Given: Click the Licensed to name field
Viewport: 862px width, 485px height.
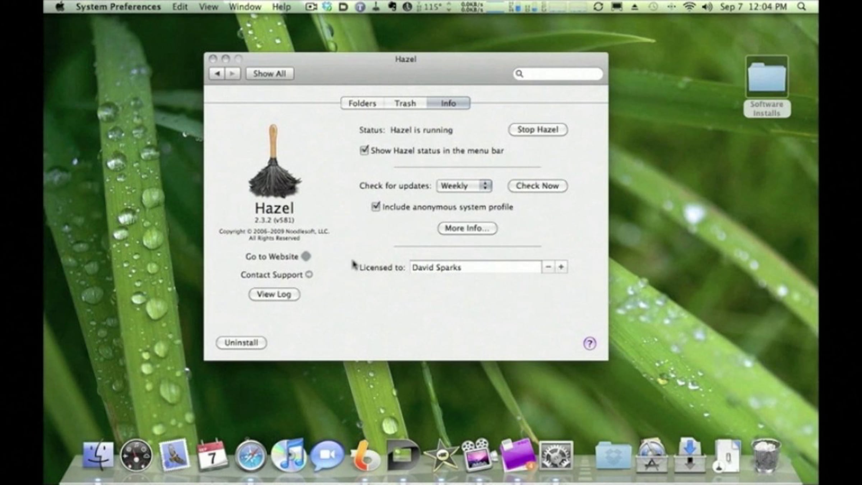Looking at the screenshot, I should click(x=476, y=267).
